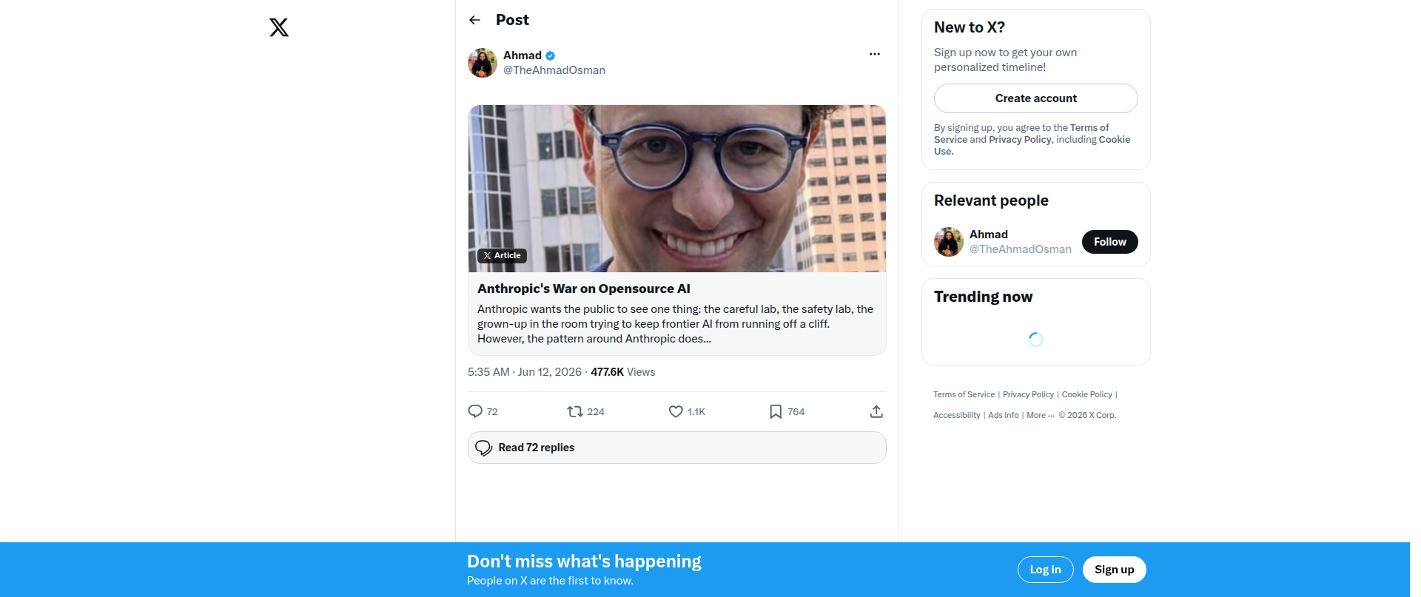Repost using the retweet arrows icon
The image size is (1421, 597).
pos(575,411)
